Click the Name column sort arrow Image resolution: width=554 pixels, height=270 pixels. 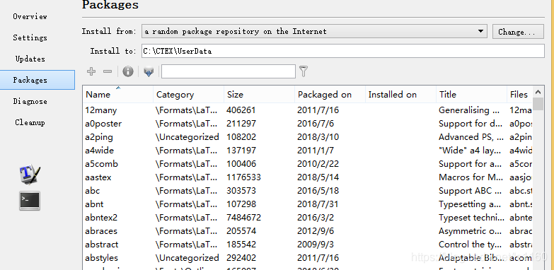[x=118, y=88]
